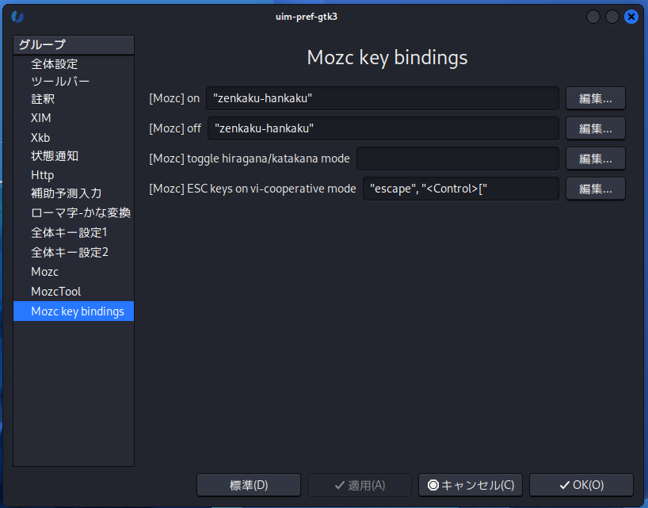
Task: Select 全体キー設定1 group
Action: pyautogui.click(x=74, y=233)
